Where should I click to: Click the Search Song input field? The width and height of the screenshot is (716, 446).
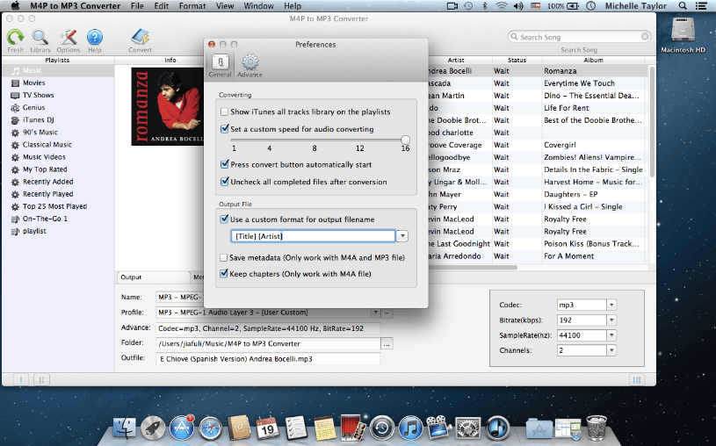tap(579, 37)
